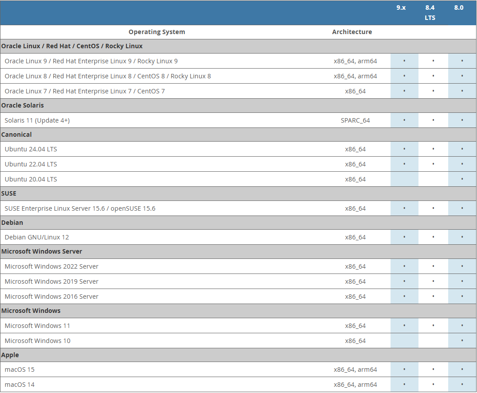Image resolution: width=477 pixels, height=393 pixels.
Task: Click 9.x dot for Oracle Linux 7 row
Action: 404,91
